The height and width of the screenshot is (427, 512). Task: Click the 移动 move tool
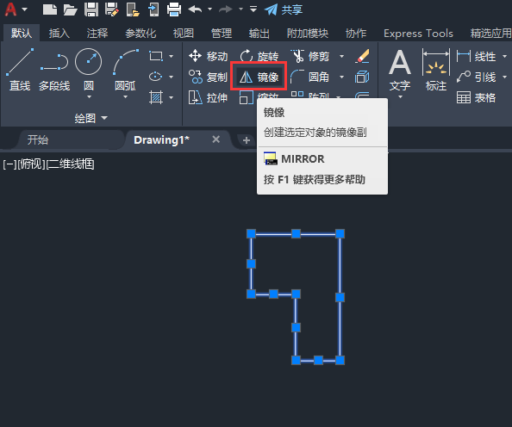[208, 56]
